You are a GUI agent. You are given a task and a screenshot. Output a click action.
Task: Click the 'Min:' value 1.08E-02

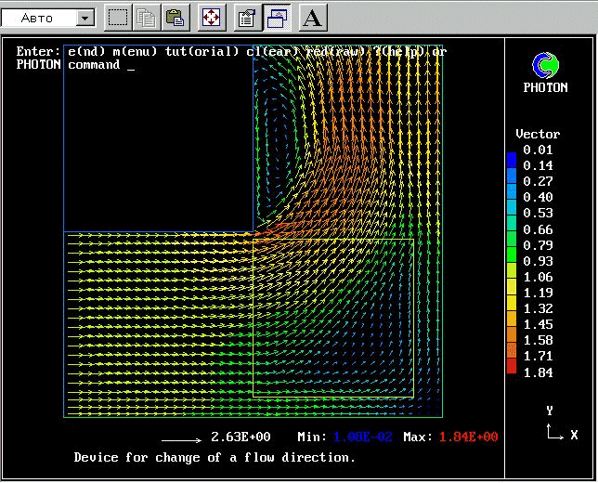pos(363,437)
